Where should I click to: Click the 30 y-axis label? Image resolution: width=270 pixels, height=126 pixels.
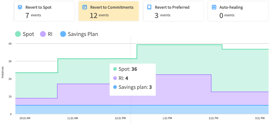pyautogui.click(x=10, y=61)
